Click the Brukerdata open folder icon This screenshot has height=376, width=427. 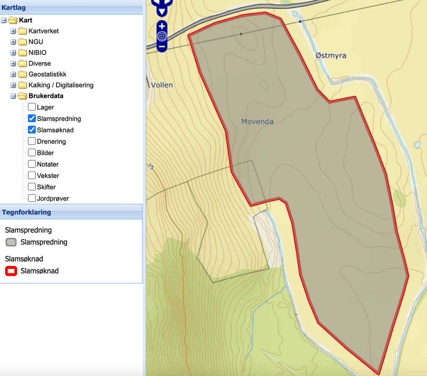(x=23, y=96)
